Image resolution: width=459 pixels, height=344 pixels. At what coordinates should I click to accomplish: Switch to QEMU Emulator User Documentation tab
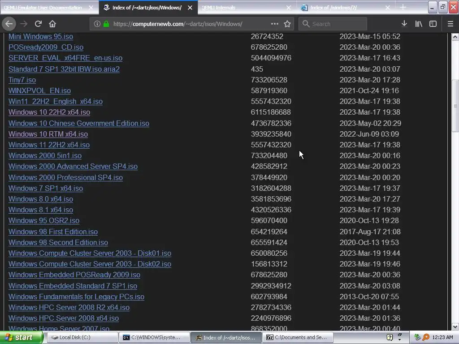pyautogui.click(x=44, y=8)
